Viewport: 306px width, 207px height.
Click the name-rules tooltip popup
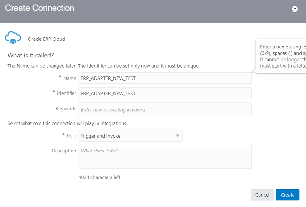point(281,56)
